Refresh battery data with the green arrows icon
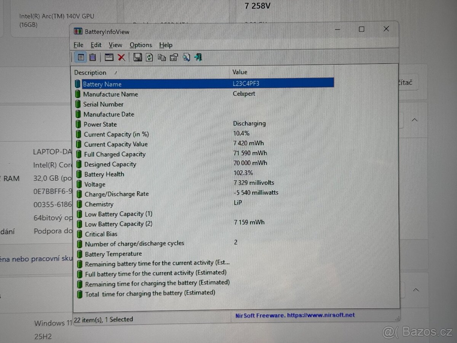This screenshot has width=457, height=343. (149, 57)
